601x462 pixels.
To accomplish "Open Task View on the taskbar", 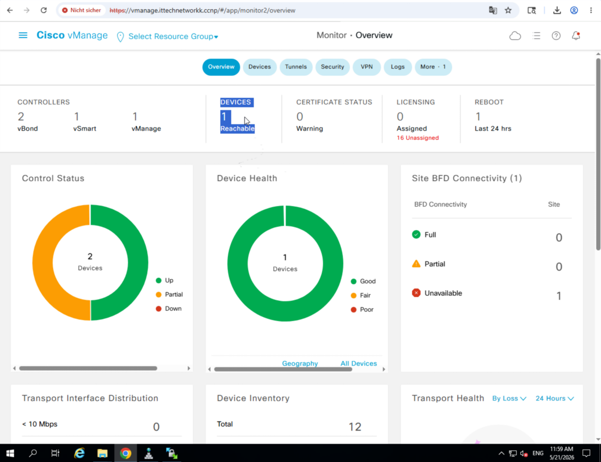I will pos(55,453).
